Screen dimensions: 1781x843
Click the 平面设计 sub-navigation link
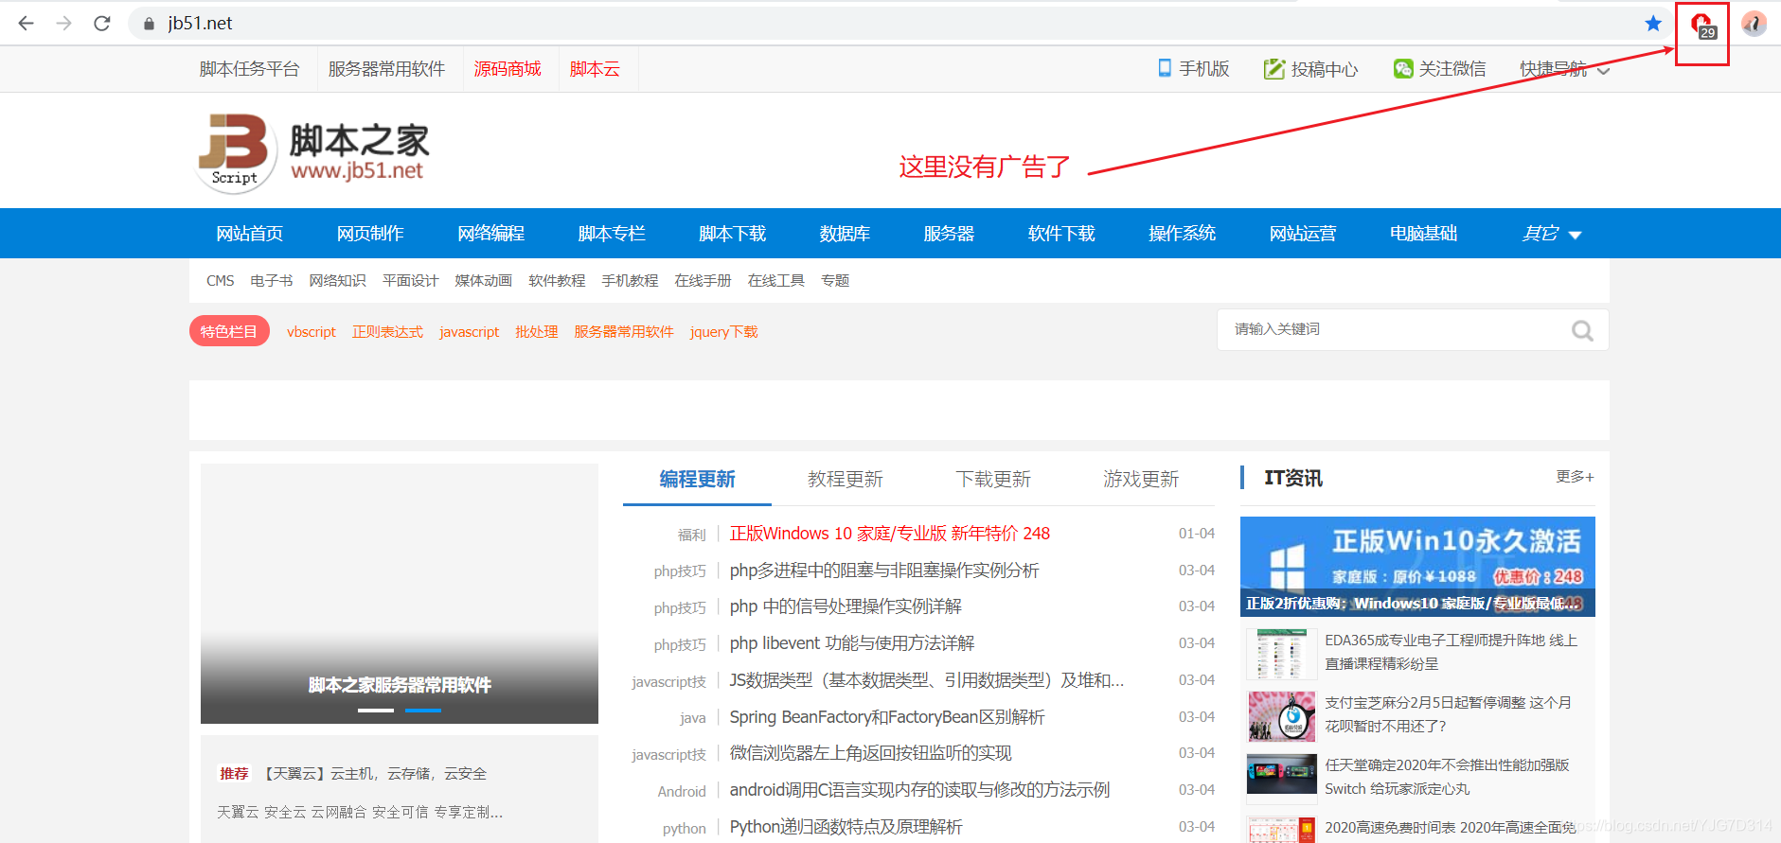pyautogui.click(x=410, y=281)
